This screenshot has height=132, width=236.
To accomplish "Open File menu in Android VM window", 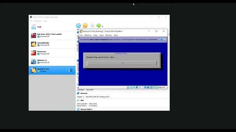I will [81, 35].
